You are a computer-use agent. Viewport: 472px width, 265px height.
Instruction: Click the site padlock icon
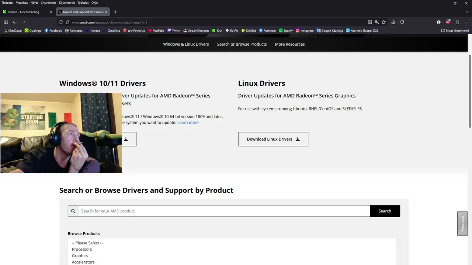67,22
